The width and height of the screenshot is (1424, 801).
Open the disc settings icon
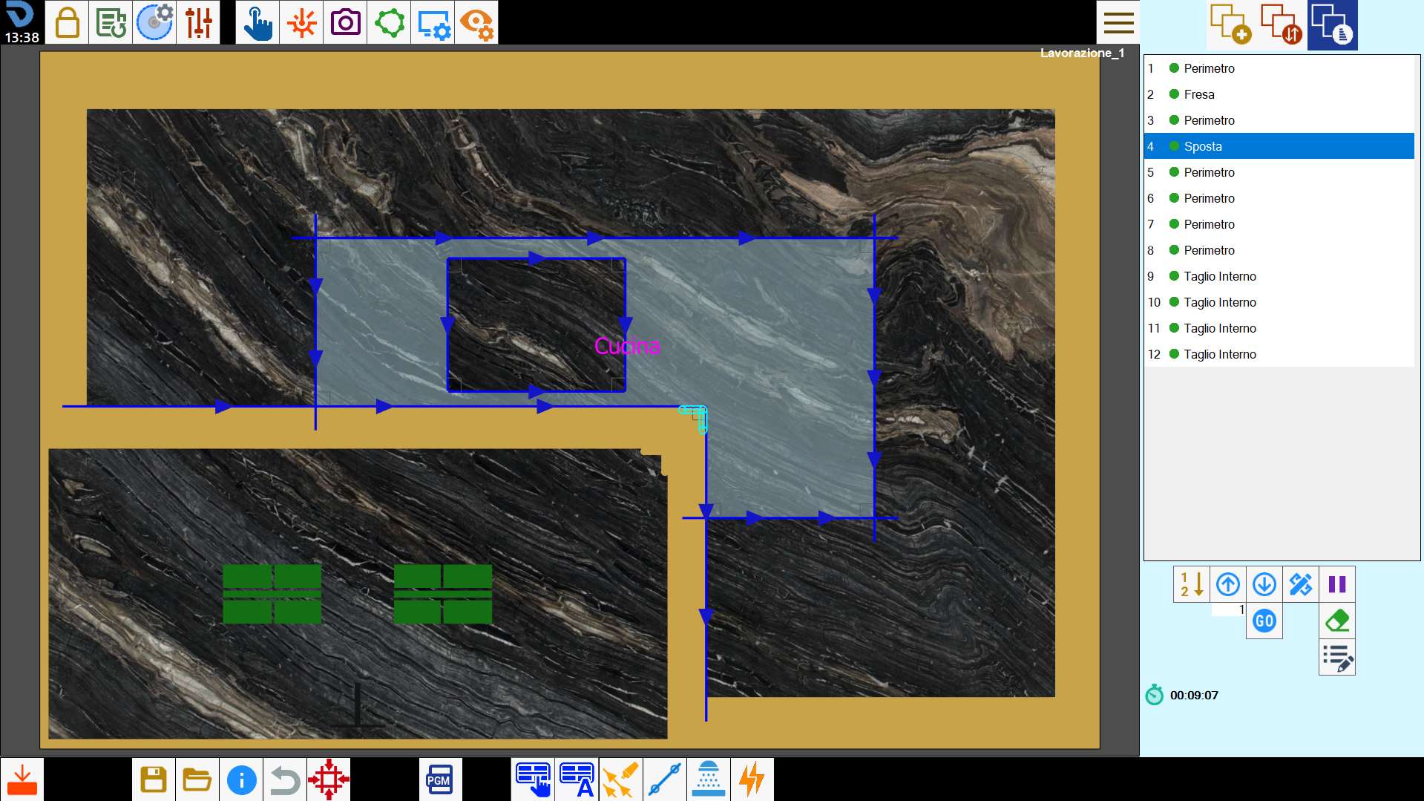point(154,22)
